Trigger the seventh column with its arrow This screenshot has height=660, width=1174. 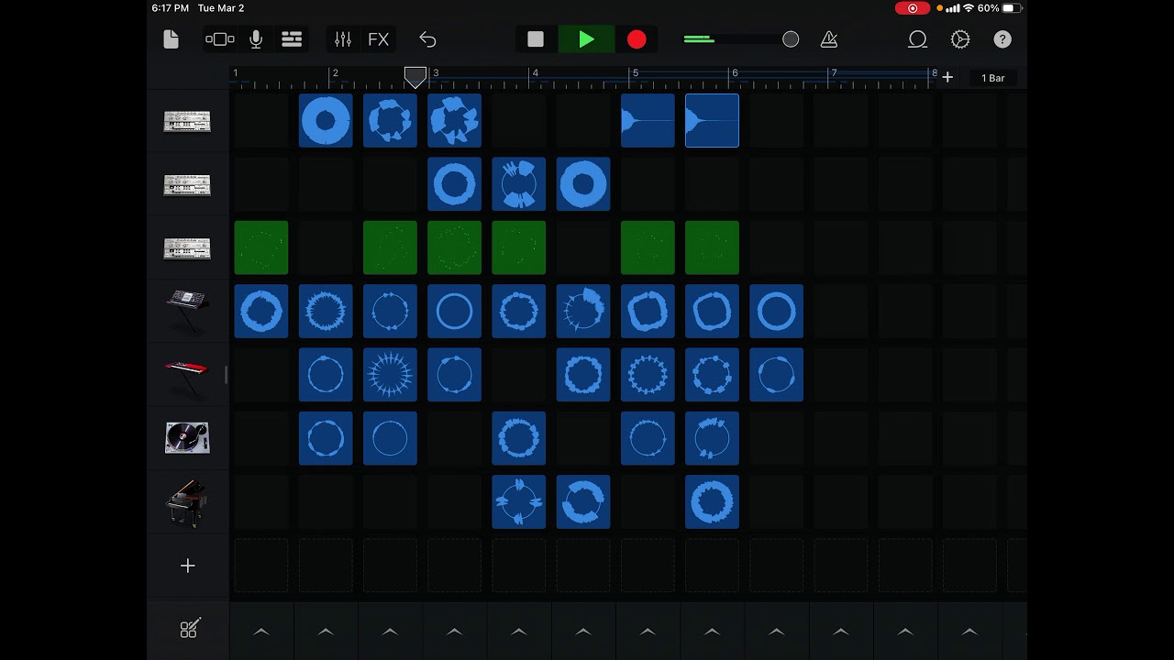coord(648,632)
